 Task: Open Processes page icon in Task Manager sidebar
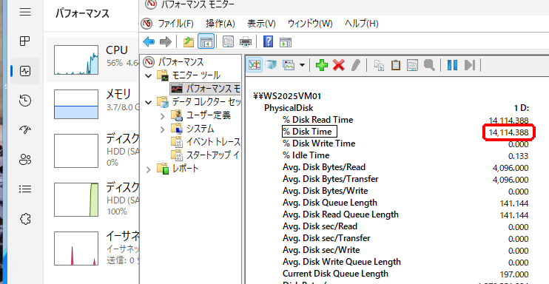pos(25,41)
